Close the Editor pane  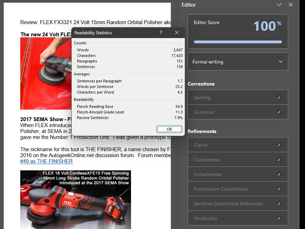[291, 5]
